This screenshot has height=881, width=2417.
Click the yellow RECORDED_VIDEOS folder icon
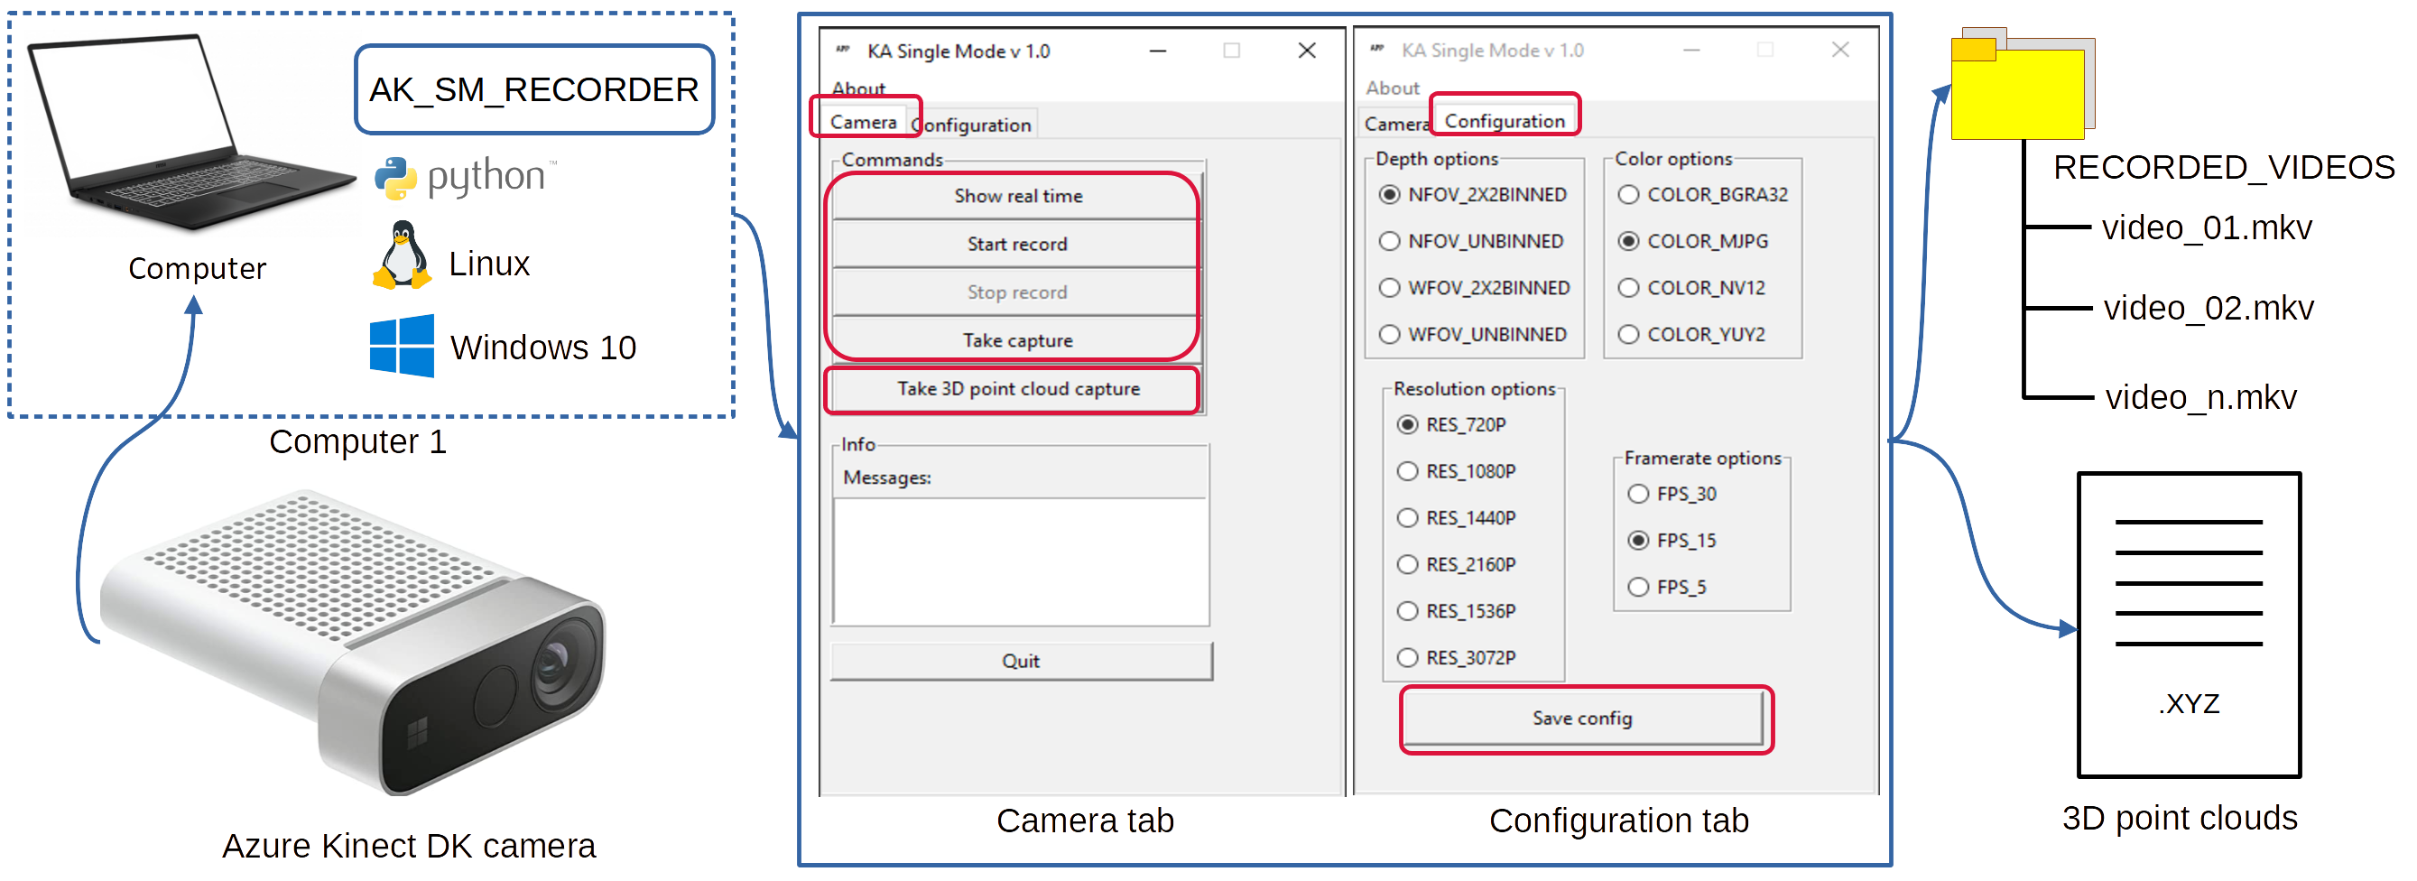(2022, 84)
